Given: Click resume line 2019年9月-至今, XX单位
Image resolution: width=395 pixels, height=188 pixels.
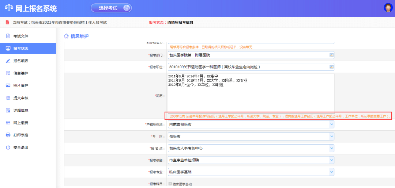Looking at the screenshot, I should 196,85.
